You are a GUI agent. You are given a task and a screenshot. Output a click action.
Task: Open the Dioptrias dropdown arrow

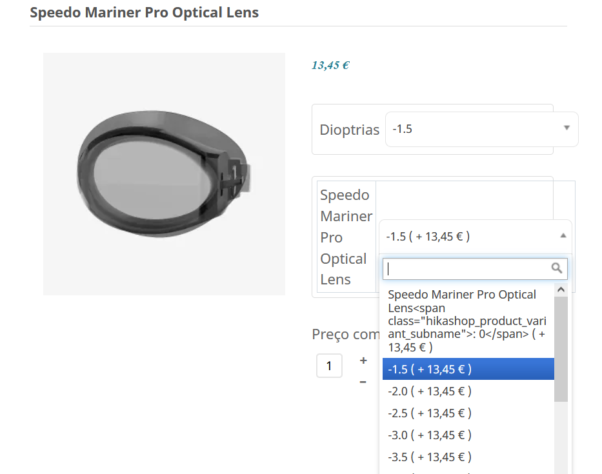tap(567, 128)
